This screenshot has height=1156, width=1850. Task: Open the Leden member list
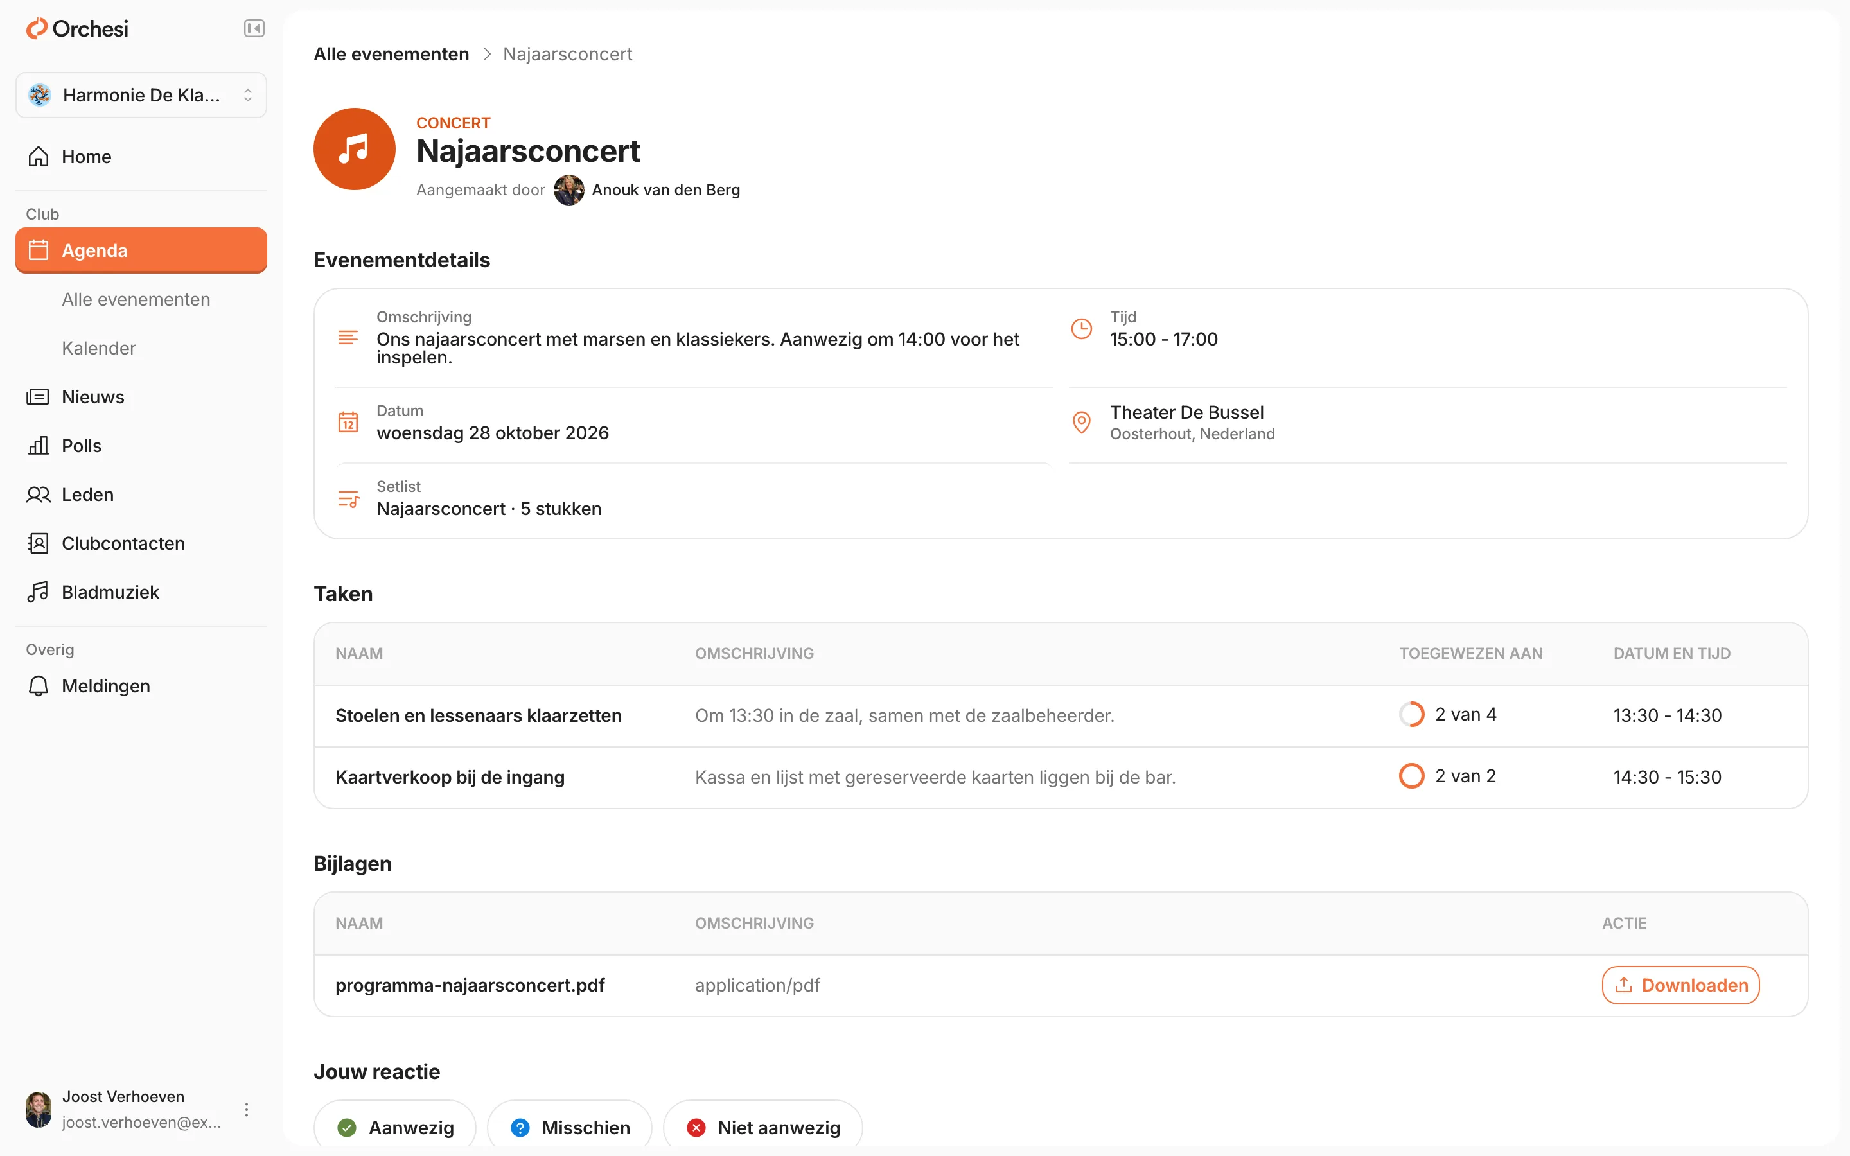click(x=141, y=495)
